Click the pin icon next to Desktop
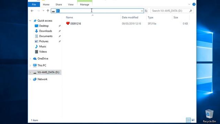Screen dimensions: 220x124 [59, 26]
